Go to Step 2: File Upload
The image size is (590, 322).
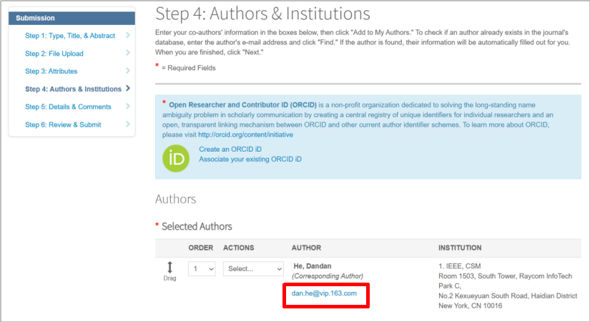[x=54, y=54]
